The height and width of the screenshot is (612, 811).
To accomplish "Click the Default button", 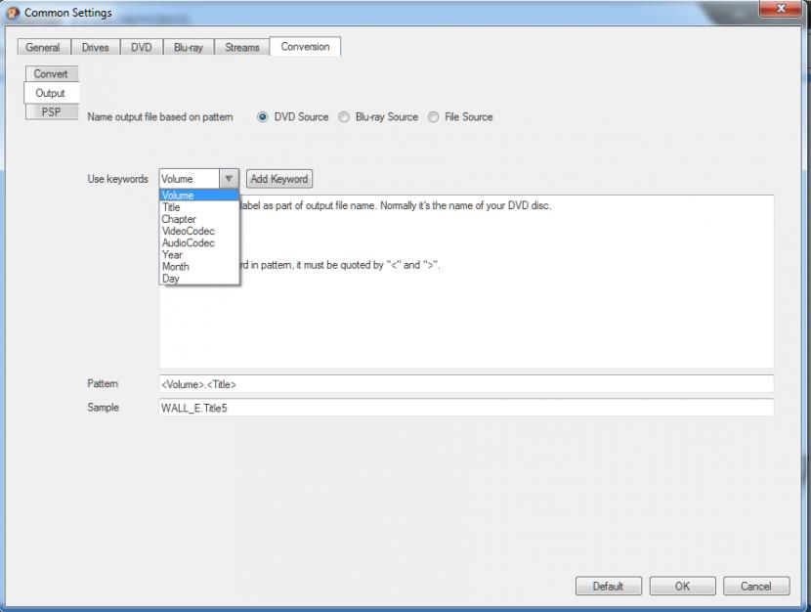I will pos(608,587).
